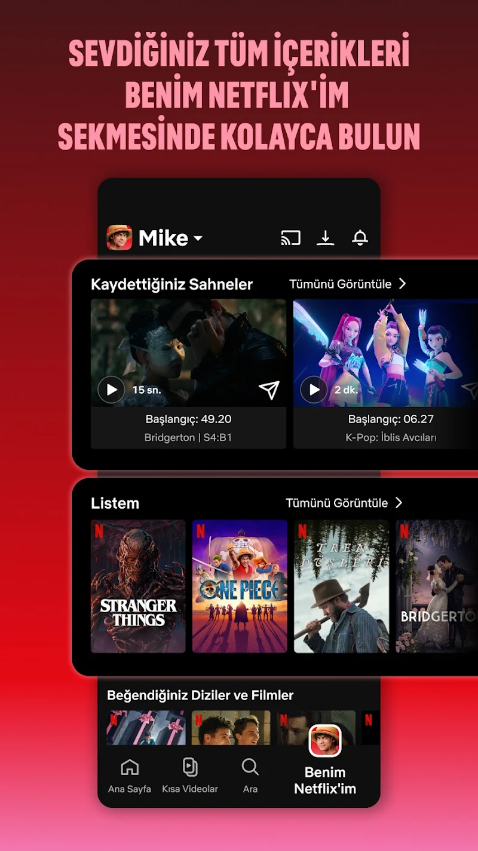Click the Kaydettiğiniz Sahneler heading

[x=172, y=284]
